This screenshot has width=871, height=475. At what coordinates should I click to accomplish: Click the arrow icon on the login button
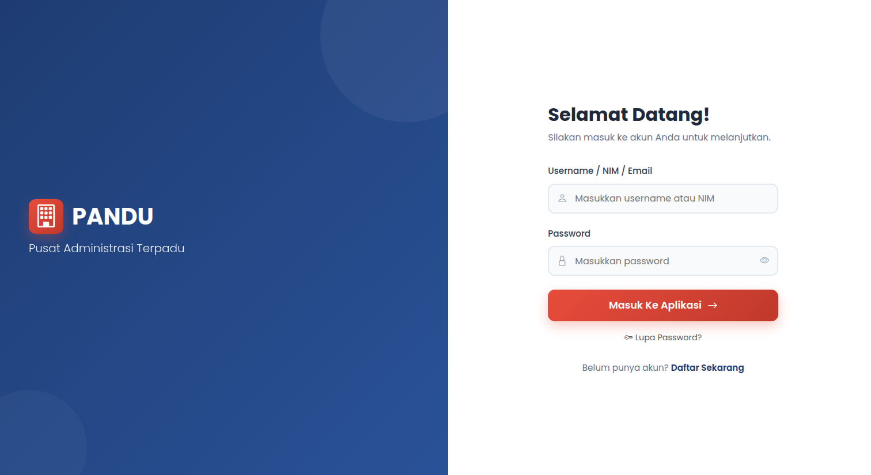click(713, 306)
